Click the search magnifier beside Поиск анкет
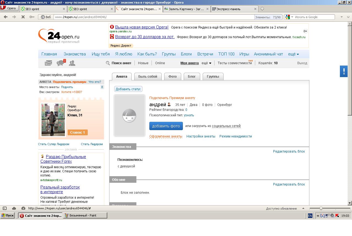Viewport: 352px width, 236px height. click(x=108, y=63)
